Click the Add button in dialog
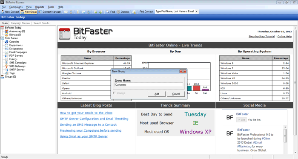The width and height of the screenshot is (298, 159). coord(157,94)
